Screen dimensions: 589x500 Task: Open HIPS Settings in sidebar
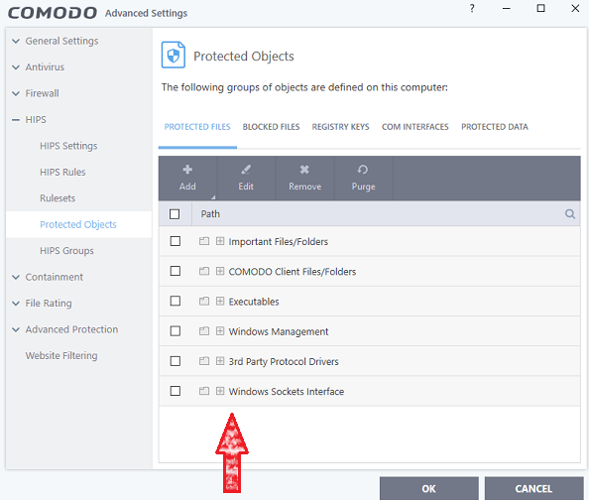pyautogui.click(x=68, y=146)
